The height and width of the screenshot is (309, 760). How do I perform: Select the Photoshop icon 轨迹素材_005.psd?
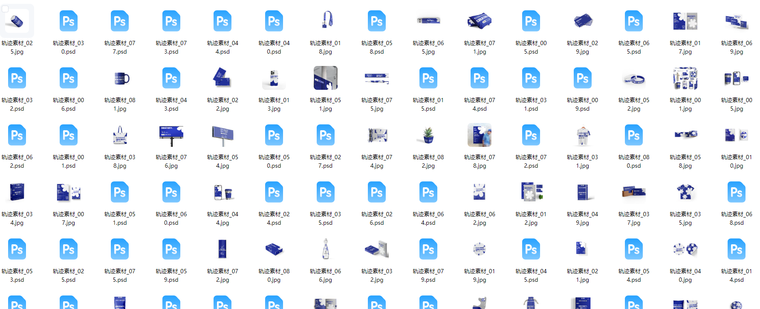coord(531,21)
